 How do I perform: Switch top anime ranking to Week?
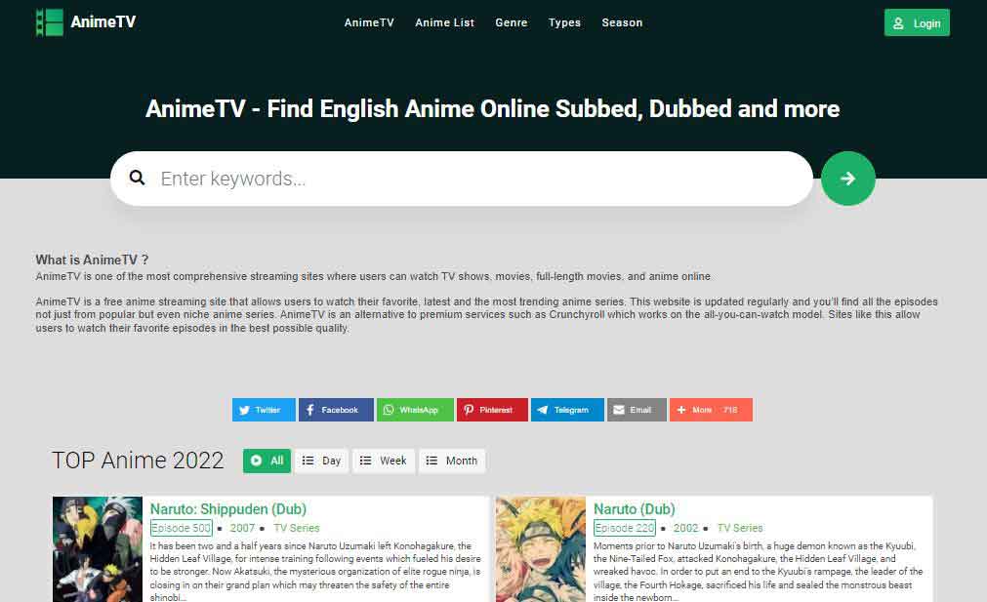click(383, 461)
